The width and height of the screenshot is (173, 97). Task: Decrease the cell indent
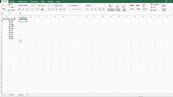tap(61, 9)
